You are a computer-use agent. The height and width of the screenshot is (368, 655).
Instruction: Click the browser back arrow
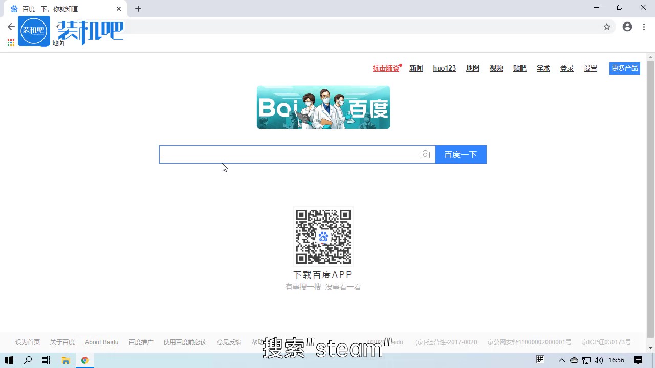(x=11, y=27)
